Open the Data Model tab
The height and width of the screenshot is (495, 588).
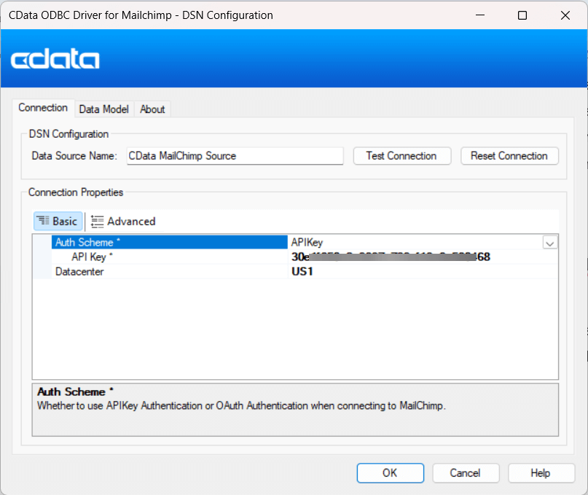[104, 109]
